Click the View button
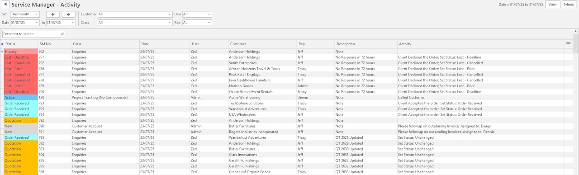Screen dimensions: 579x175 [x=552, y=5]
